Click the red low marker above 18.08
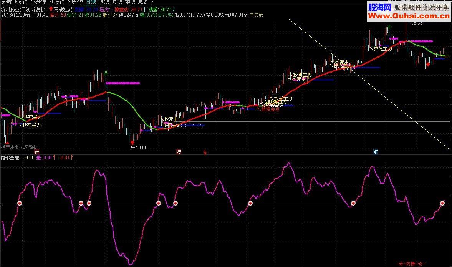Image resolution: width=452 pixels, height=267 pixels. pyautogui.click(x=132, y=143)
